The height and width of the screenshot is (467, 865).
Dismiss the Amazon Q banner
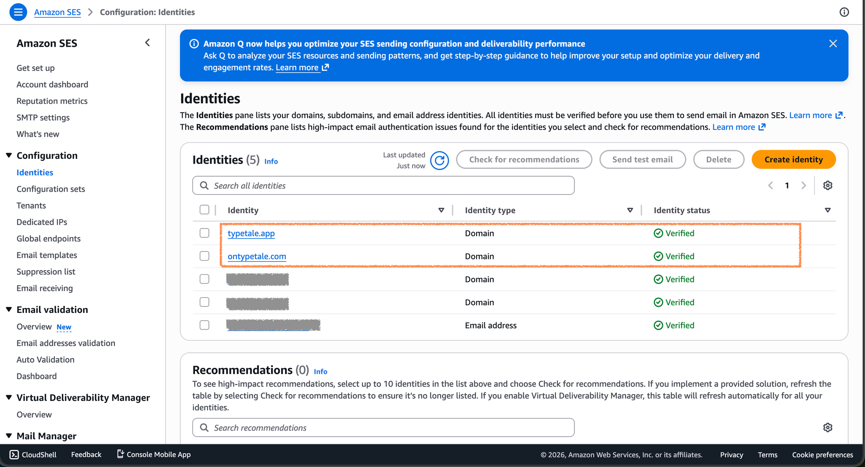click(x=833, y=44)
